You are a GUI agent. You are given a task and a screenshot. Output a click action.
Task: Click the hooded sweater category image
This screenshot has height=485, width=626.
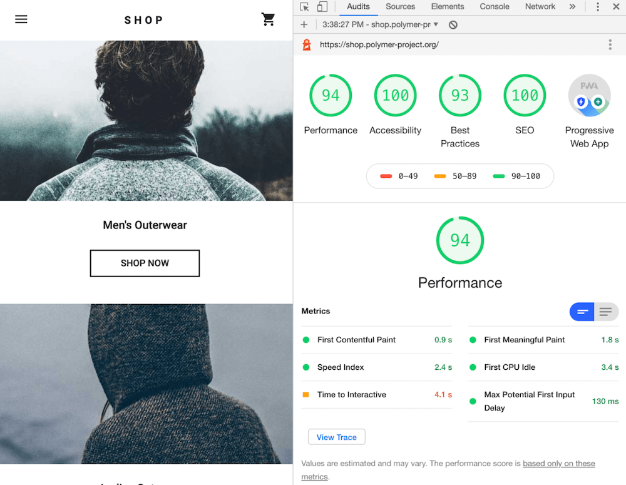tap(146, 384)
